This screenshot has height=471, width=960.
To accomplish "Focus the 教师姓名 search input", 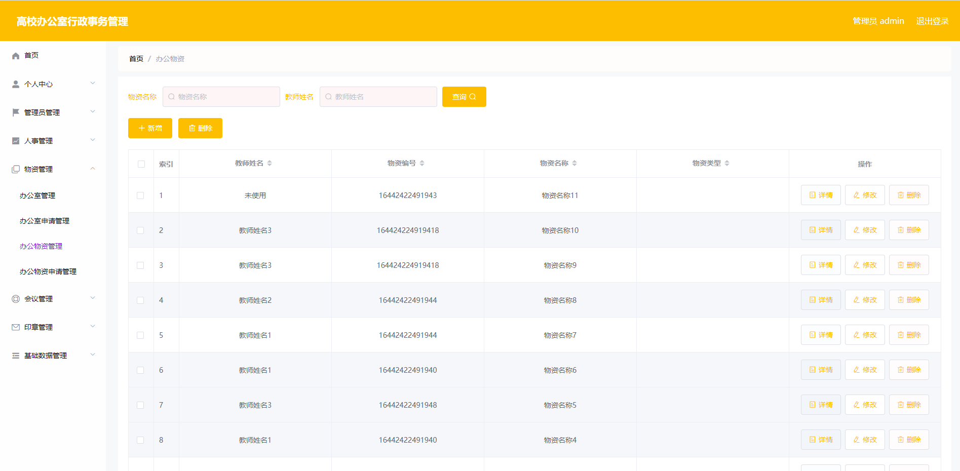I will (x=378, y=97).
